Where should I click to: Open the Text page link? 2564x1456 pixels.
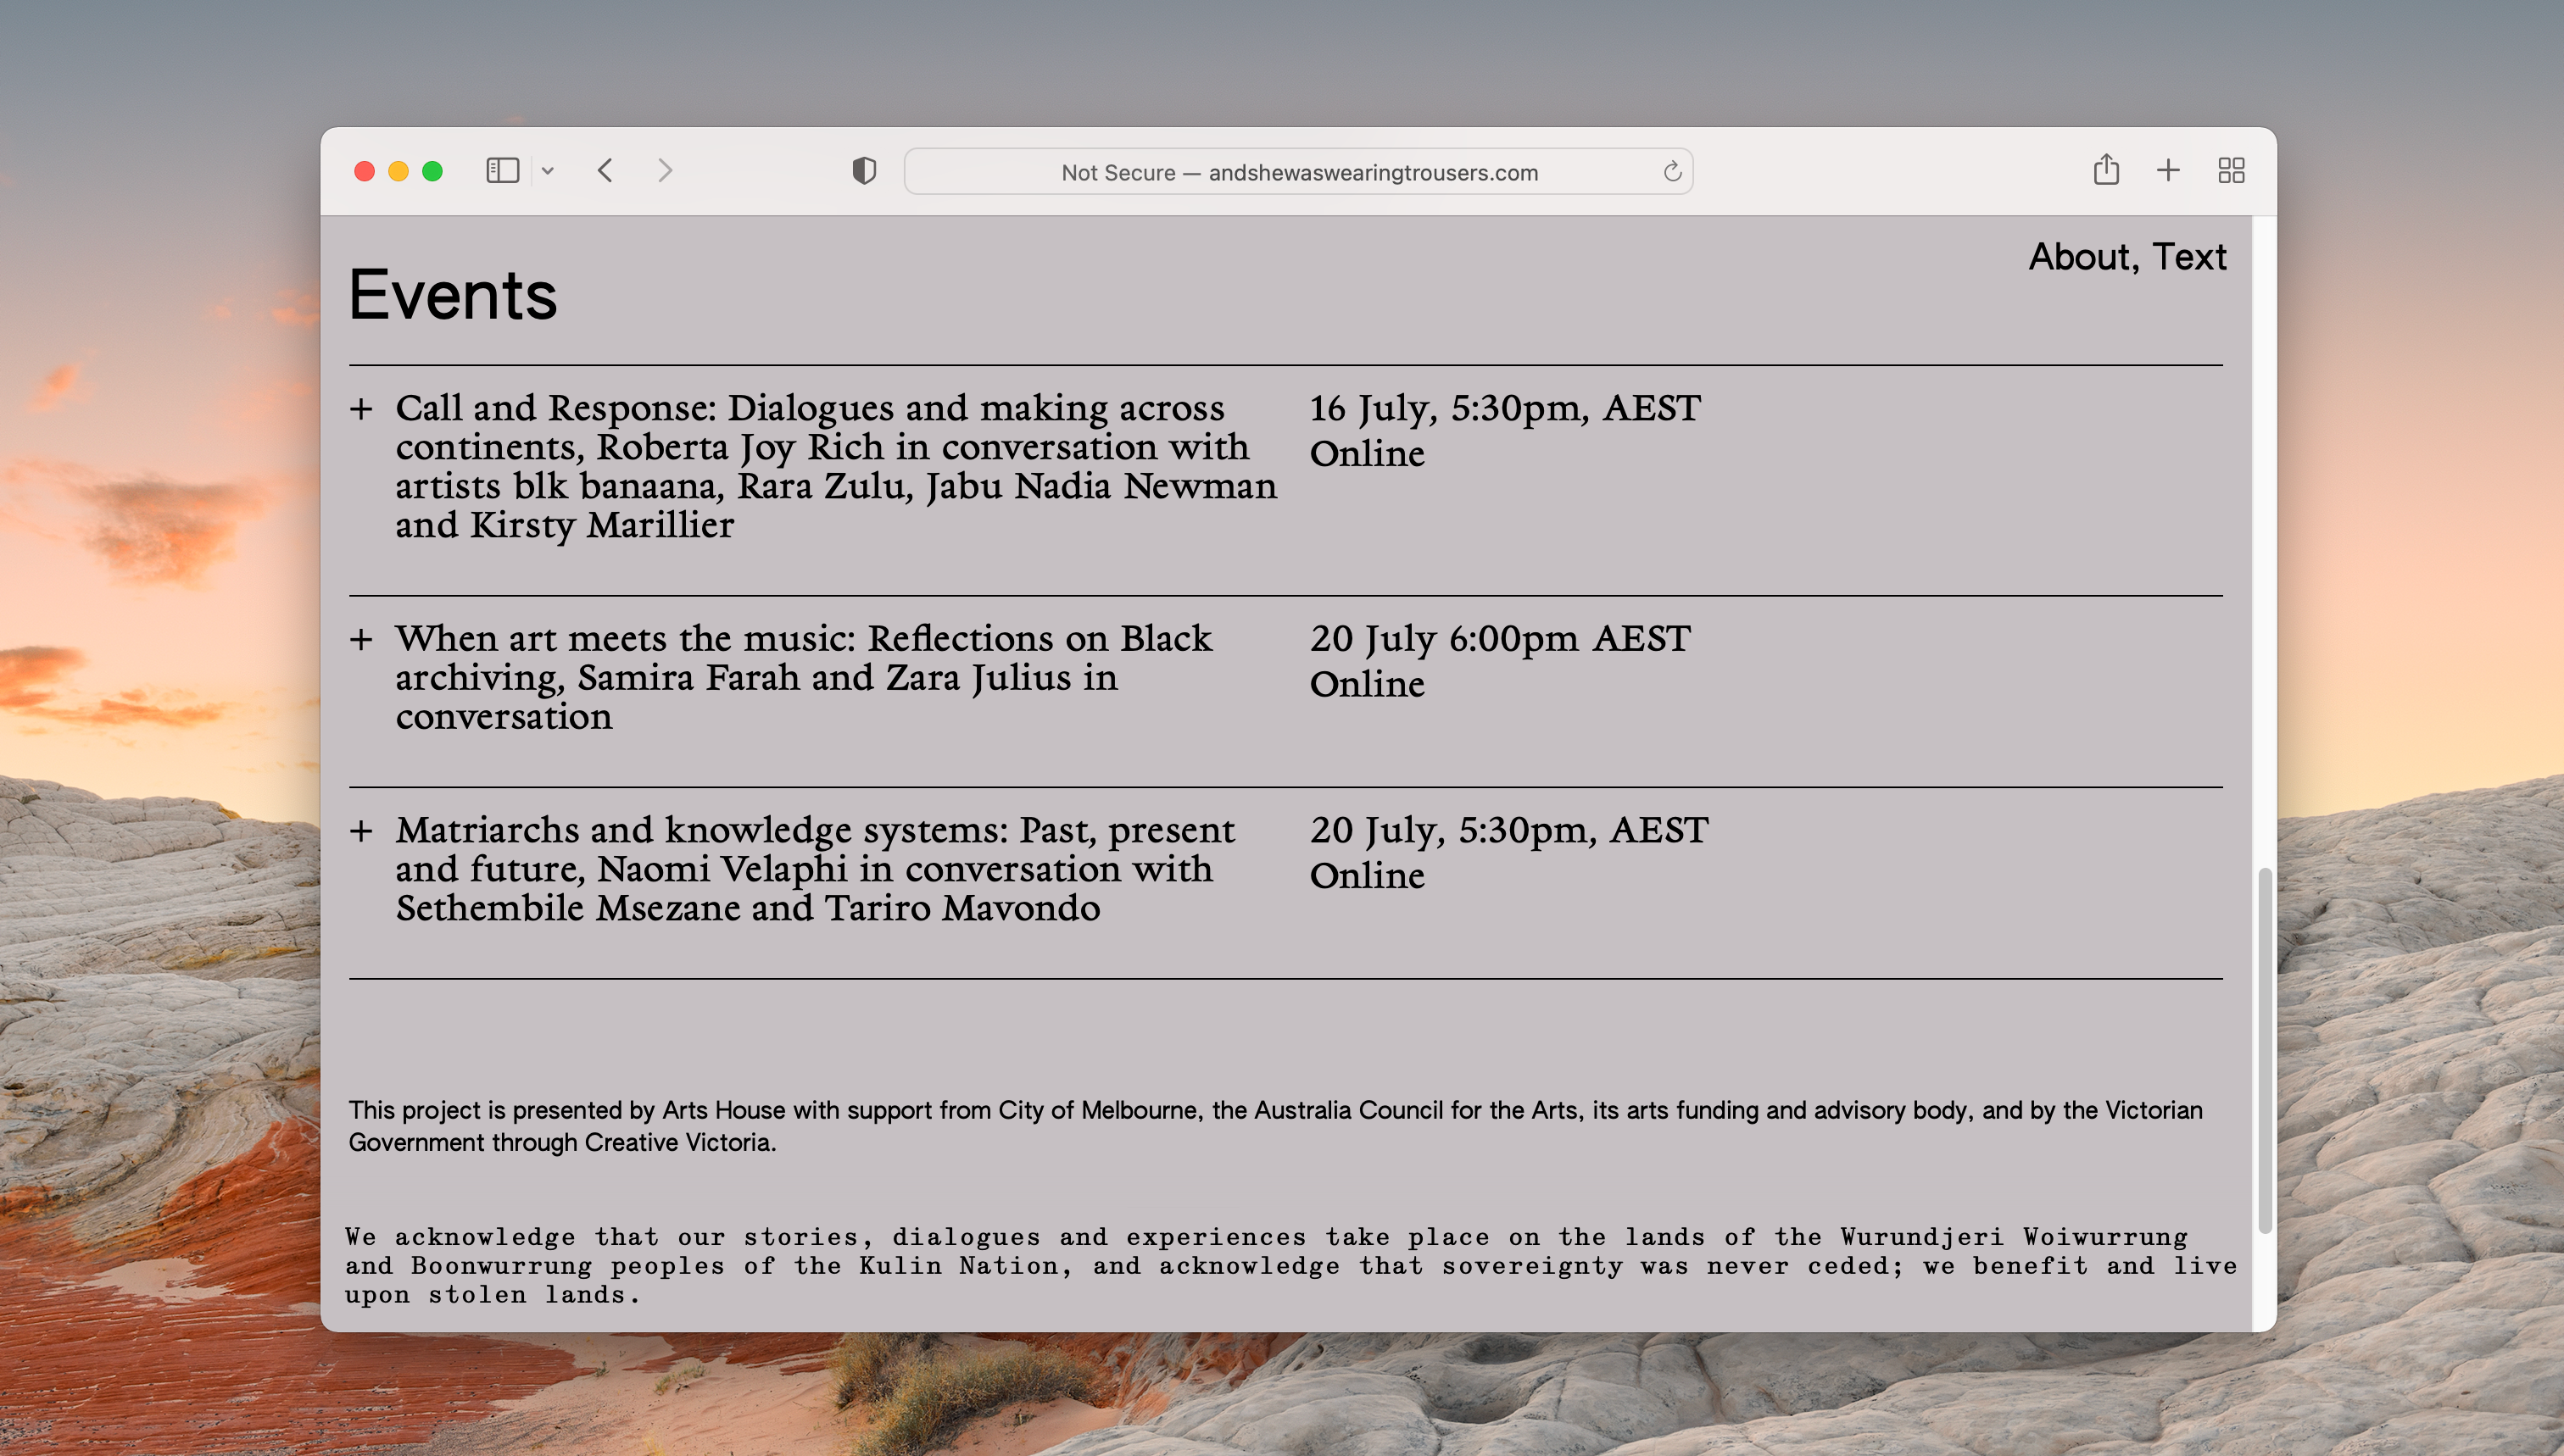[2189, 257]
